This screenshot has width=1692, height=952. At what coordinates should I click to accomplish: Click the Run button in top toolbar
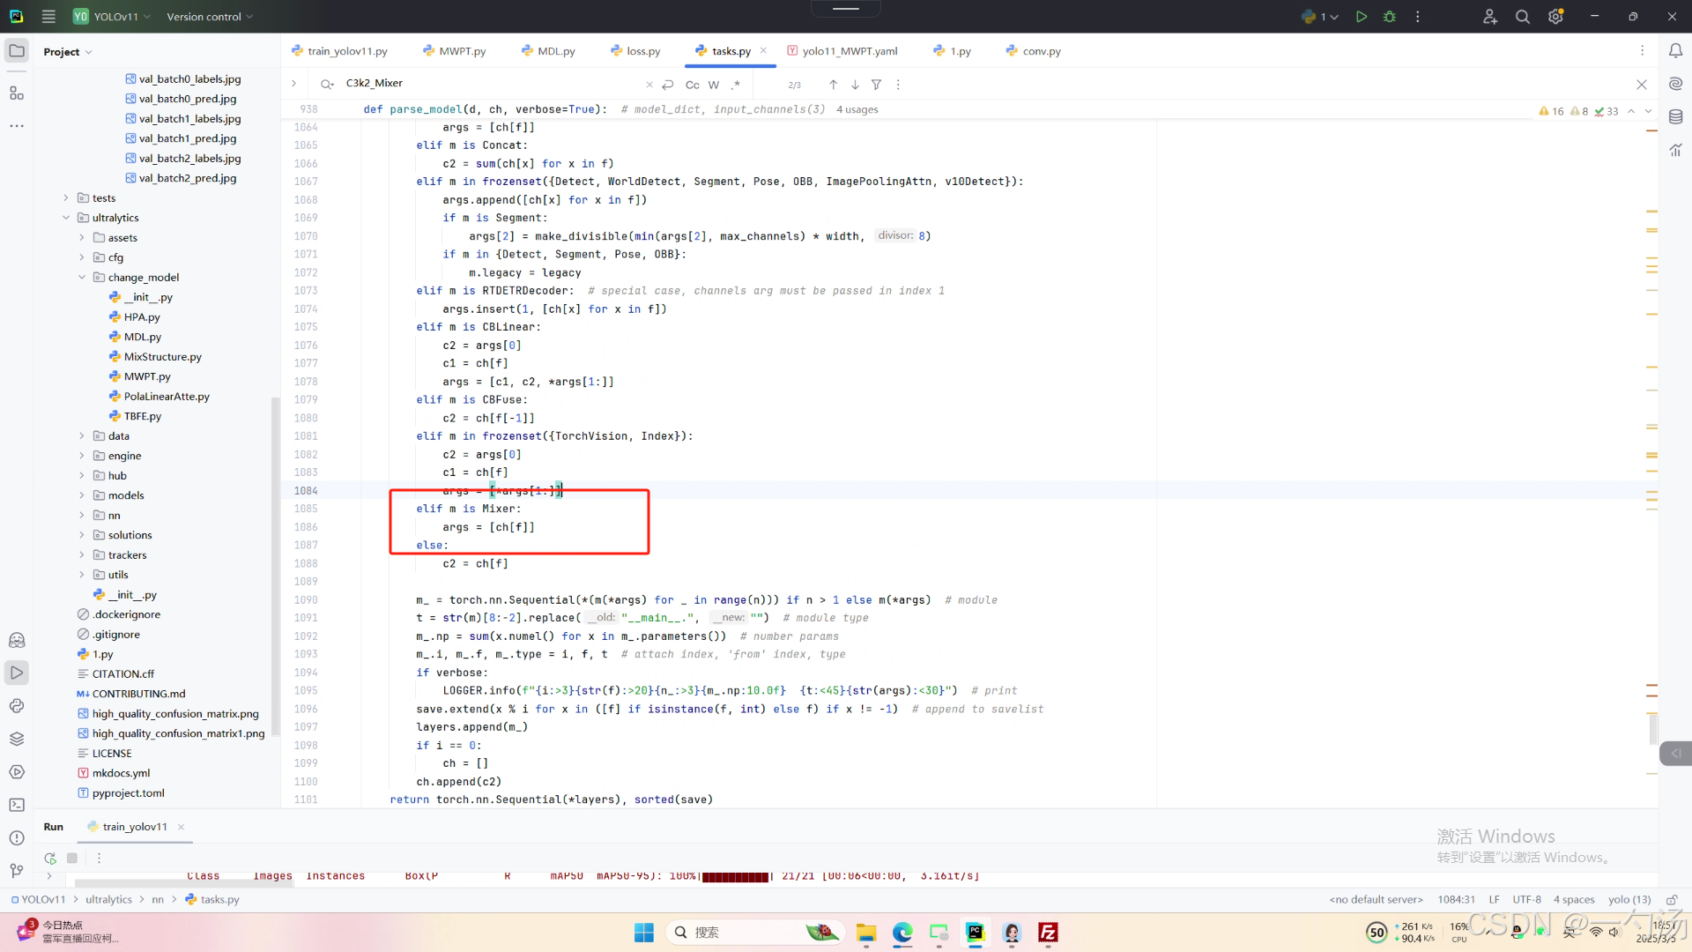[x=1361, y=17]
